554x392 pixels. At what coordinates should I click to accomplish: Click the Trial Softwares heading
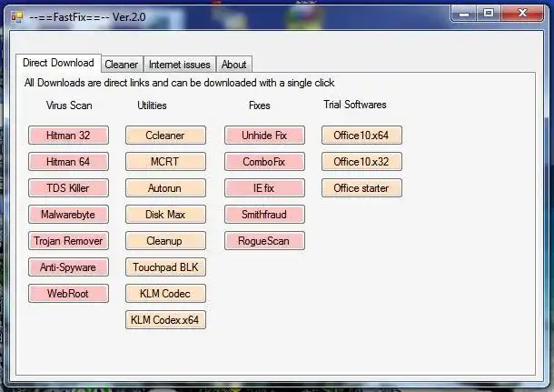pyautogui.click(x=355, y=105)
